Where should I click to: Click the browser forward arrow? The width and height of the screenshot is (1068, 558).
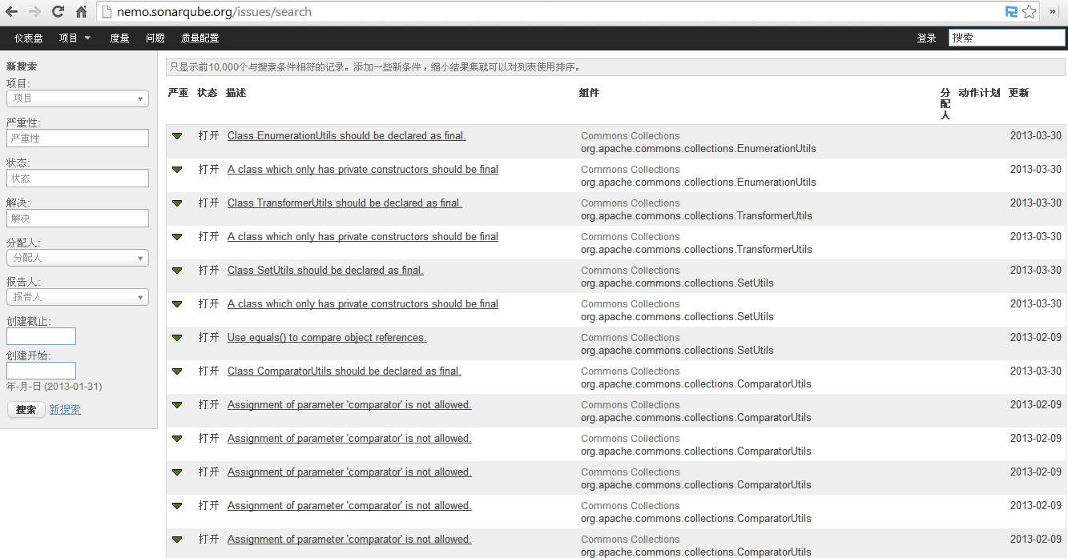(34, 12)
